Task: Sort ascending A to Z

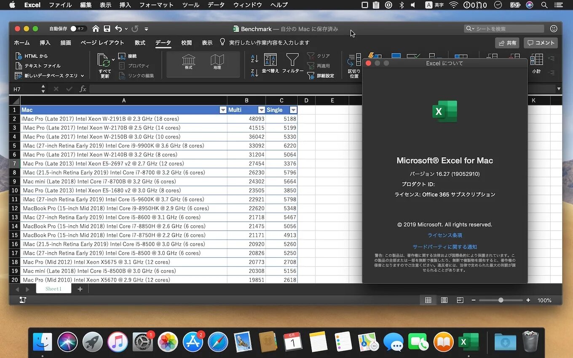Action: [254, 59]
